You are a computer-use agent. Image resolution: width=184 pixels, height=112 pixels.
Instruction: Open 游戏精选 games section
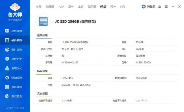15,96
